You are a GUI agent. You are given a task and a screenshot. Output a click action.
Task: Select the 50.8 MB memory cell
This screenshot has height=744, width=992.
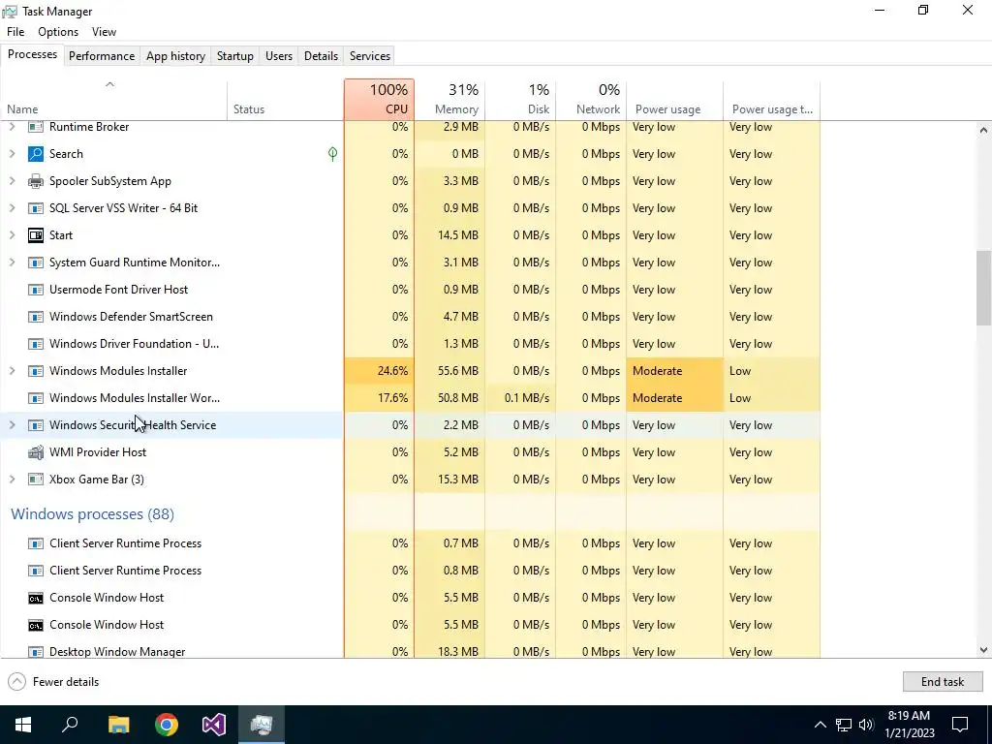coord(449,398)
